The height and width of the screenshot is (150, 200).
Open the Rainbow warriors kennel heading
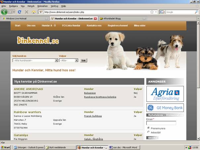[27, 112]
